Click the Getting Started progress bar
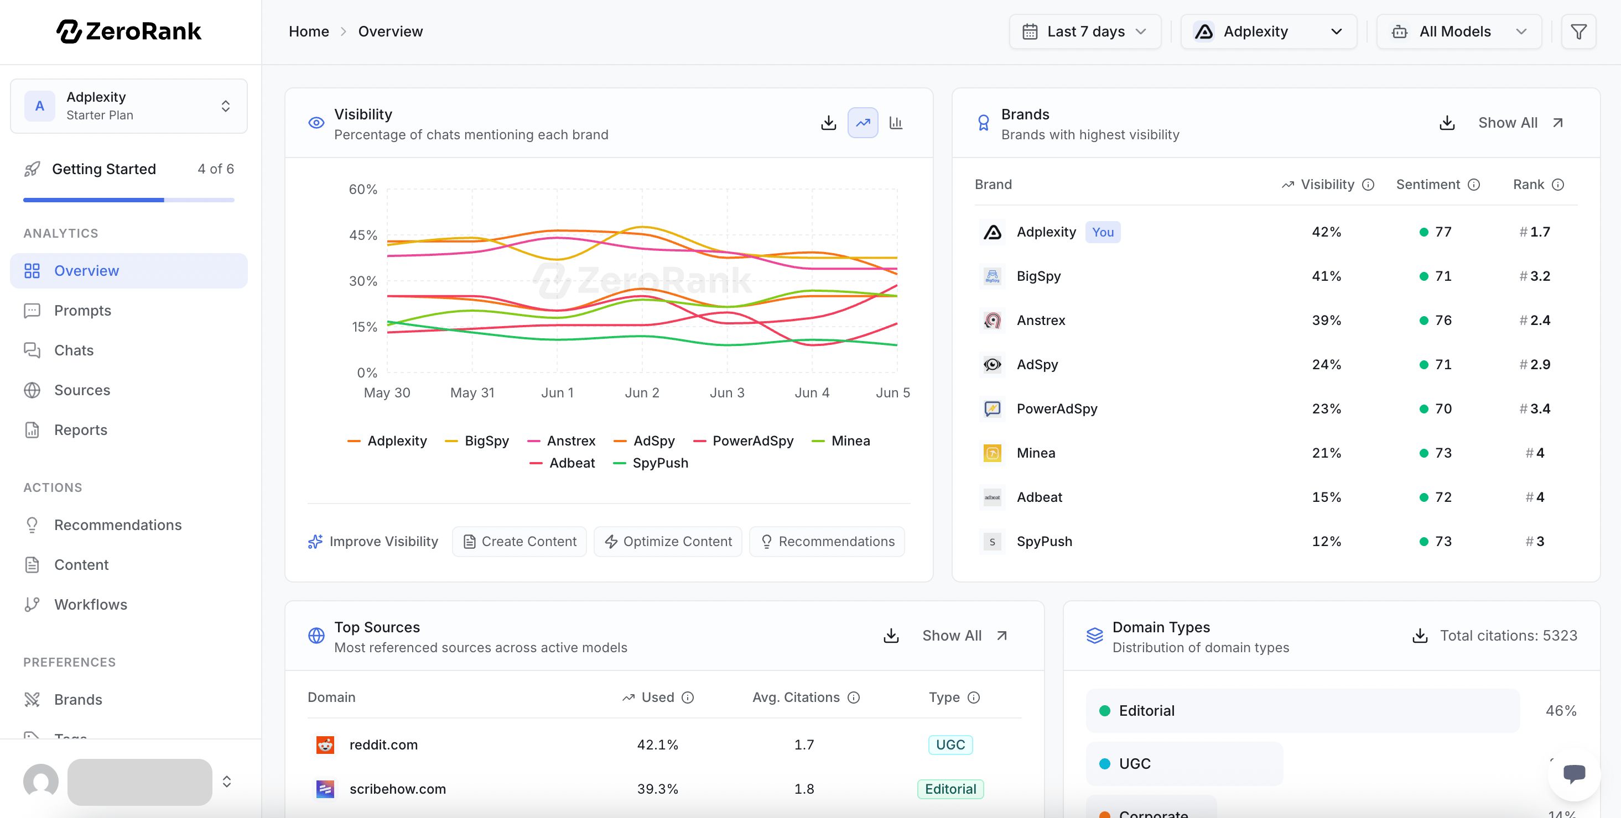 (129, 201)
